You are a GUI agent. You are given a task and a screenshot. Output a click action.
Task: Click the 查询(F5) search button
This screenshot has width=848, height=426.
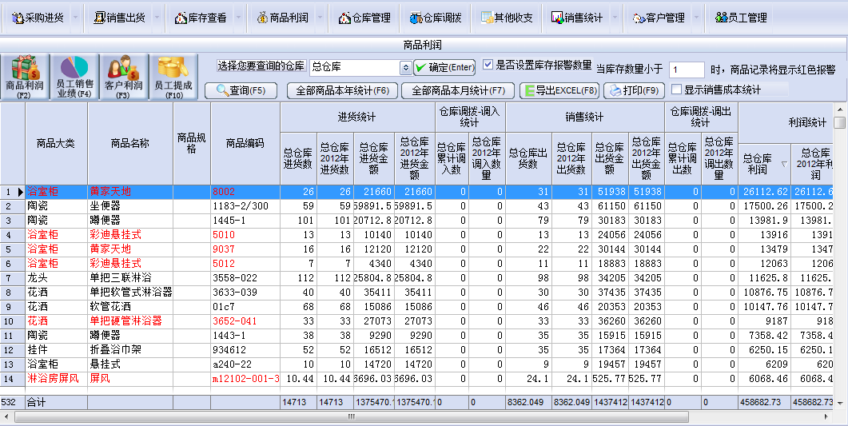pos(241,90)
